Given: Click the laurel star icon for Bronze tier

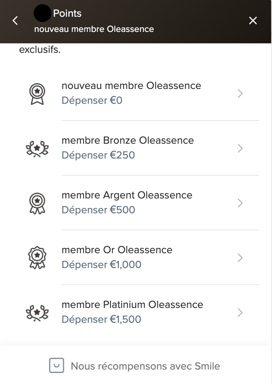Looking at the screenshot, I should (37, 148).
